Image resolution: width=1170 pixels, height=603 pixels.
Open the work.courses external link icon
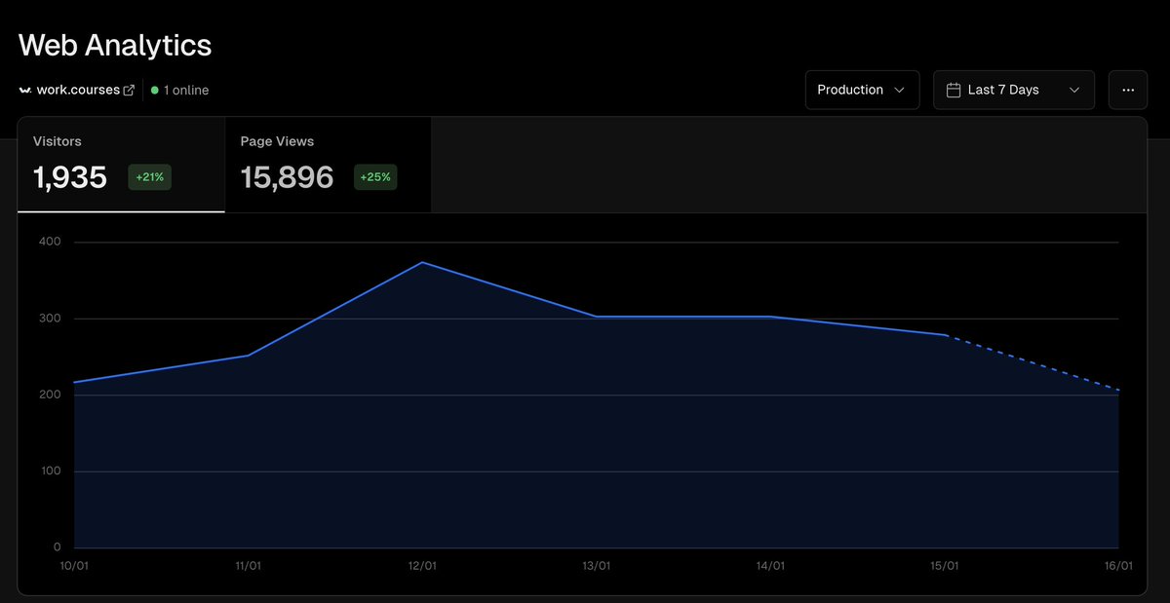pos(129,90)
